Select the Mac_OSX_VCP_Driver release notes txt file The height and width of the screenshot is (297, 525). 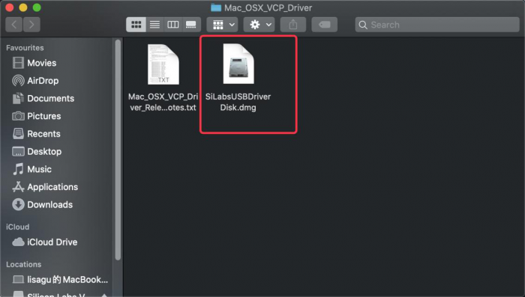click(163, 78)
